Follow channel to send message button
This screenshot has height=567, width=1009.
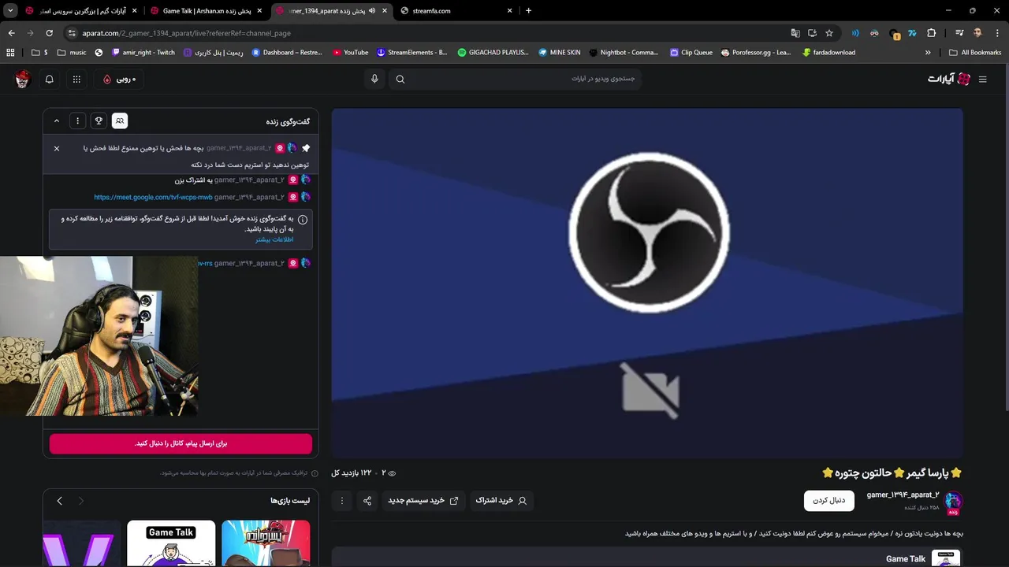[x=181, y=443]
